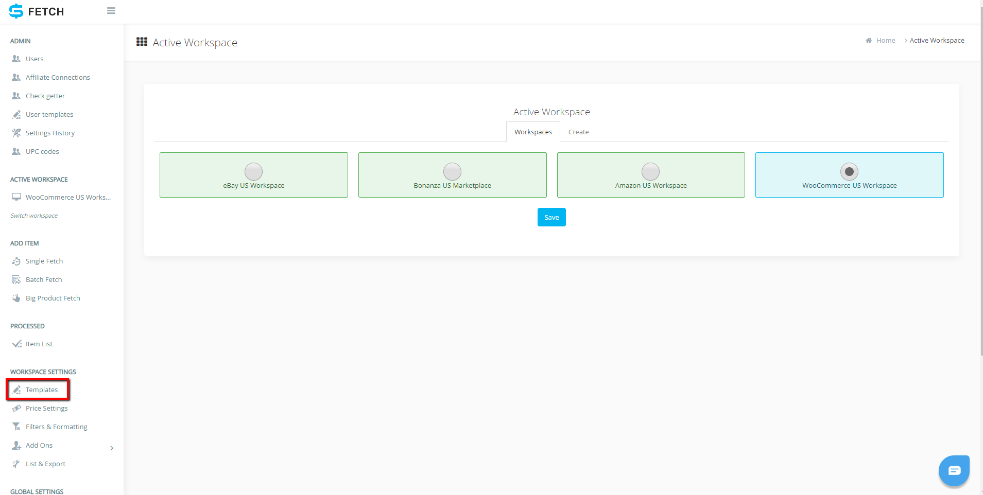Click the eBay US Workspace label

coord(254,185)
